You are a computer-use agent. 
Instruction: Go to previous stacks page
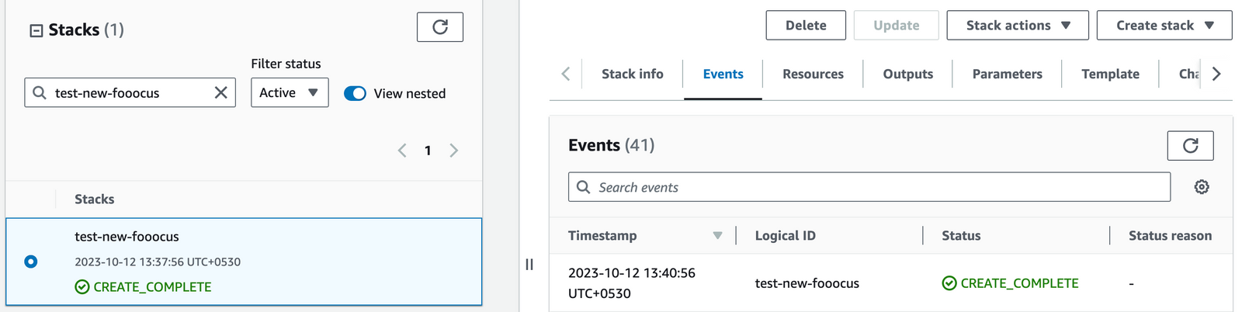[402, 151]
